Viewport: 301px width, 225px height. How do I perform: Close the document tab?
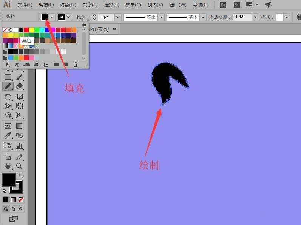(x=114, y=29)
